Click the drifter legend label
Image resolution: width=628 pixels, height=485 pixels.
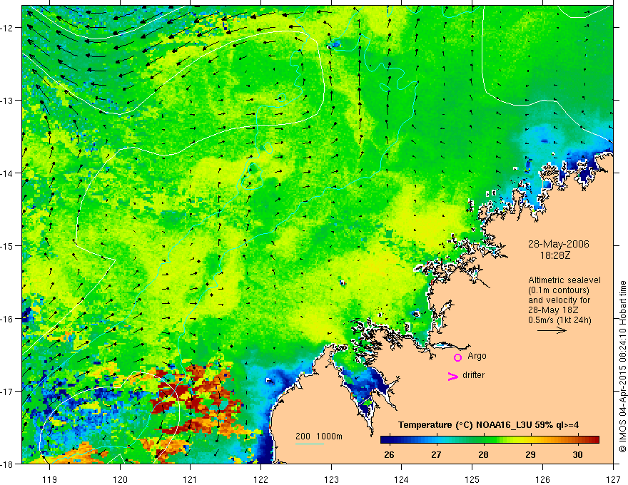[473, 375]
